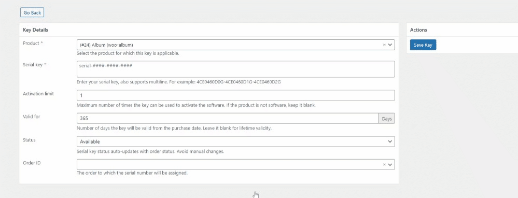The image size is (518, 198).
Task: Click the Activation limit label
Action: [38, 94]
